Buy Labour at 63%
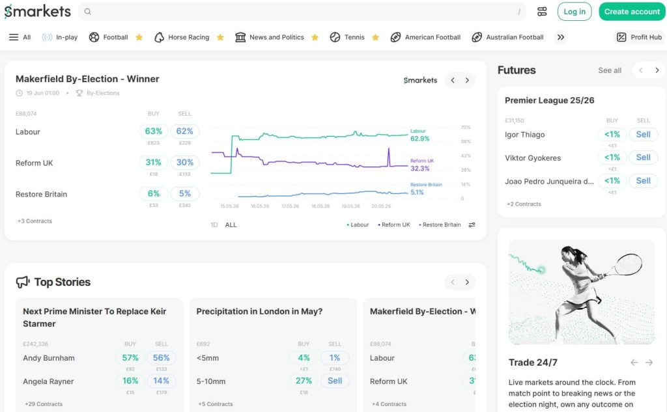This screenshot has width=667, height=412. 154,131
